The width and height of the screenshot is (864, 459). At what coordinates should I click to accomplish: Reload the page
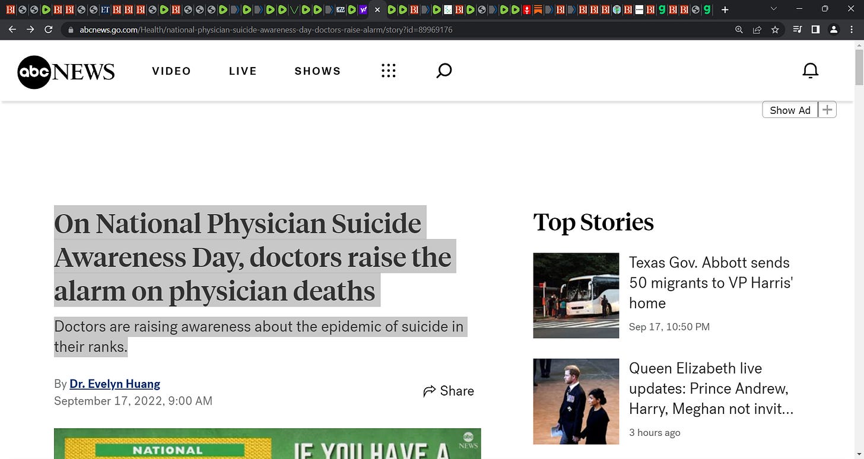(49, 29)
